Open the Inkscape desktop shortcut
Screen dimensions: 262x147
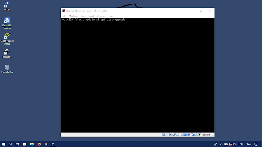7,53
